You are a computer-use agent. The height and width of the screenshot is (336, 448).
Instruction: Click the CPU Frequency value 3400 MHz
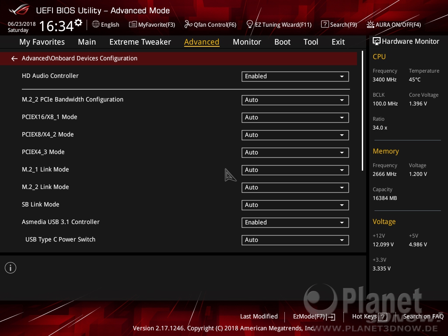pos(385,80)
